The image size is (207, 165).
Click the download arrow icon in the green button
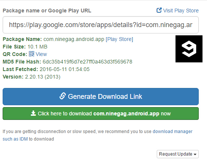click(x=33, y=113)
